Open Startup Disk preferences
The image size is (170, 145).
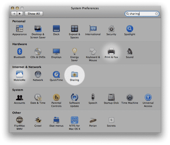pyautogui.click(x=111, y=99)
